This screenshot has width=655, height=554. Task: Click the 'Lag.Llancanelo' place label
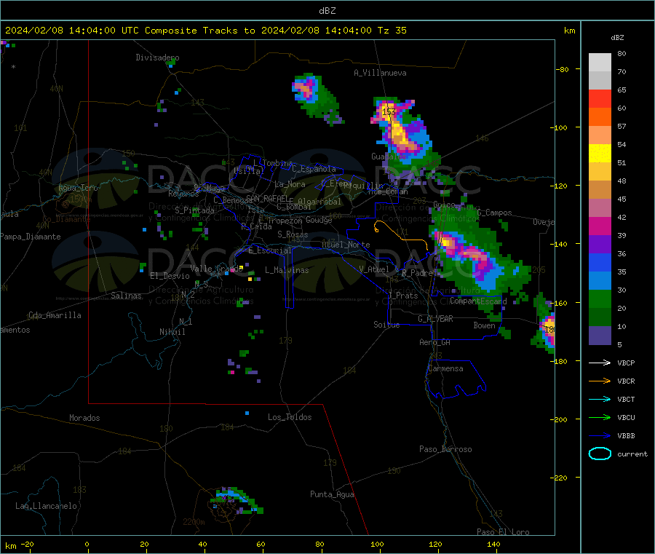click(46, 506)
